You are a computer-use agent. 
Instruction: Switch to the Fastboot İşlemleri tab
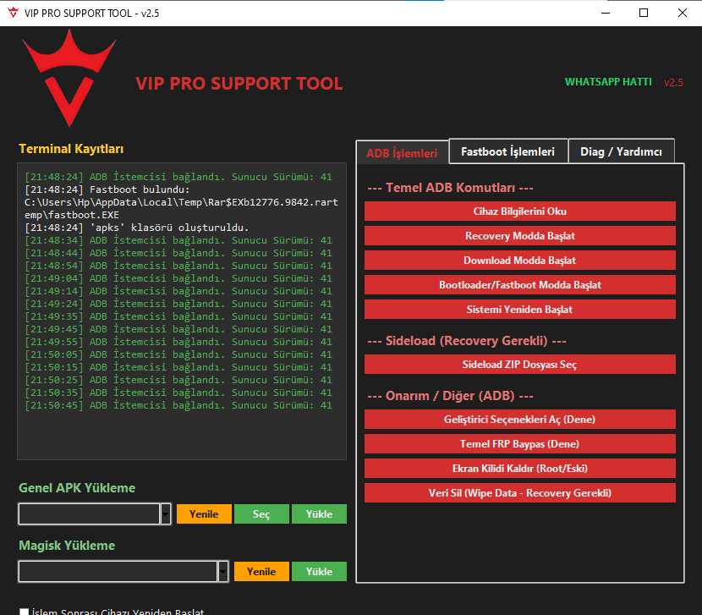point(508,151)
